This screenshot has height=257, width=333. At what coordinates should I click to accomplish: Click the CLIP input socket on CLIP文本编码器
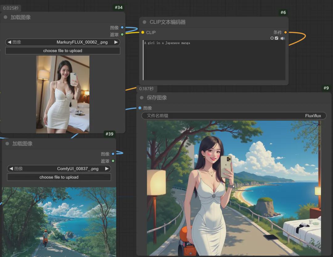point(142,32)
